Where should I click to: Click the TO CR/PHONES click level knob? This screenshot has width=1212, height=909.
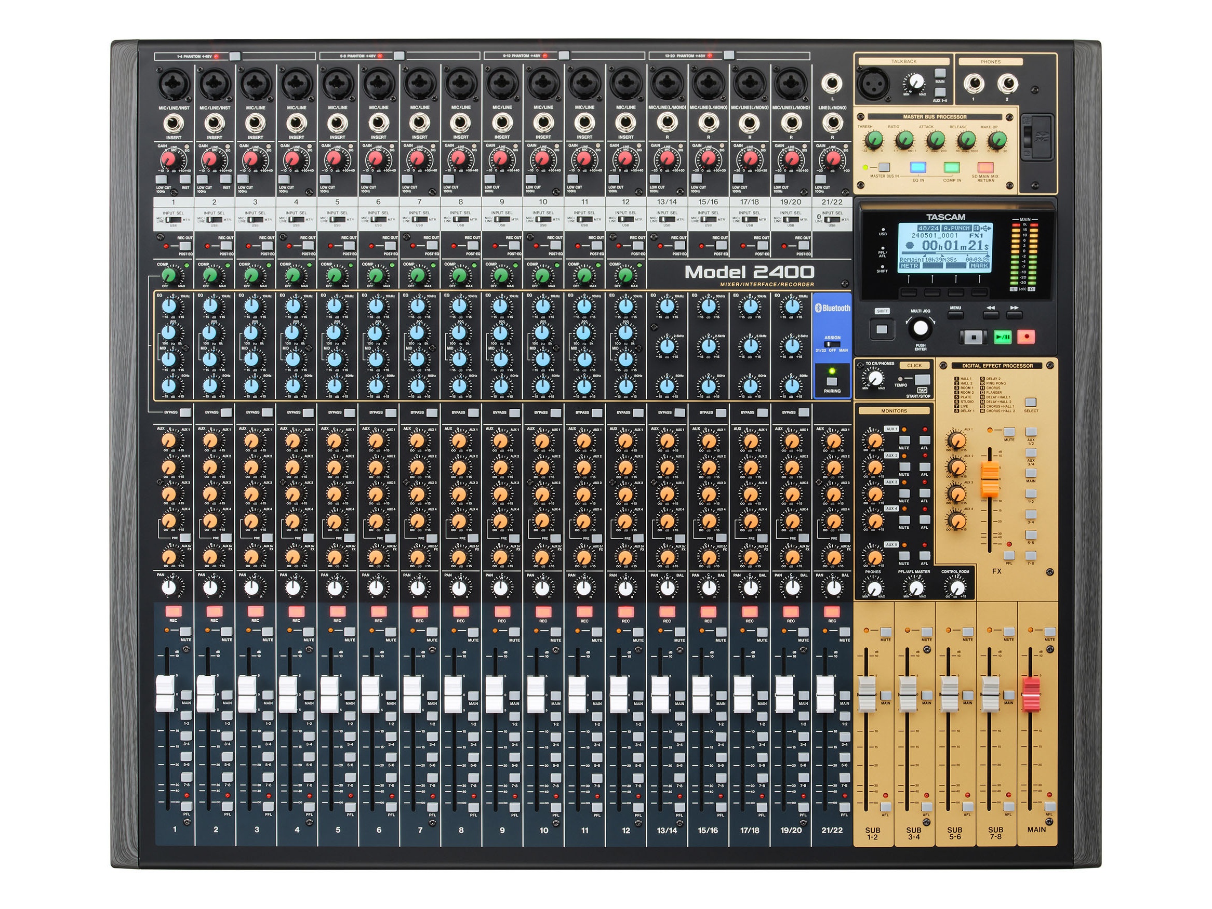874,378
